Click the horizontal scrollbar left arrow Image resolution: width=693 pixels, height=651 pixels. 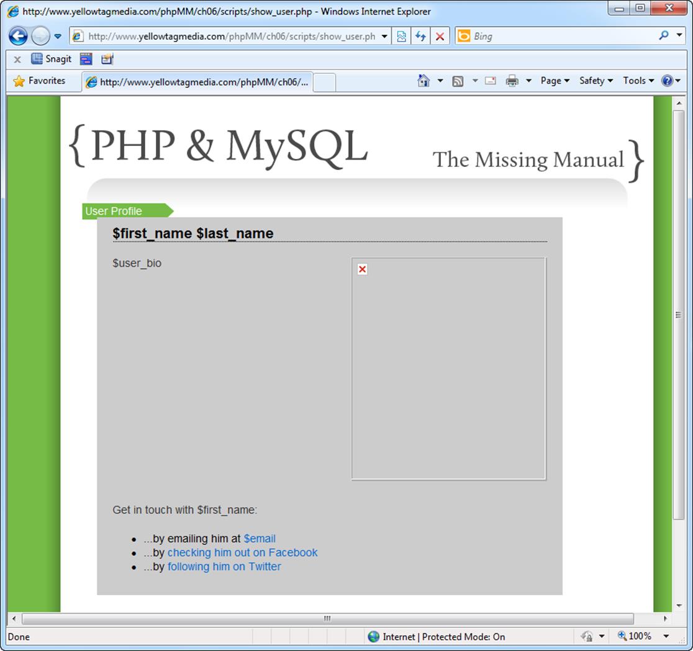(x=14, y=618)
